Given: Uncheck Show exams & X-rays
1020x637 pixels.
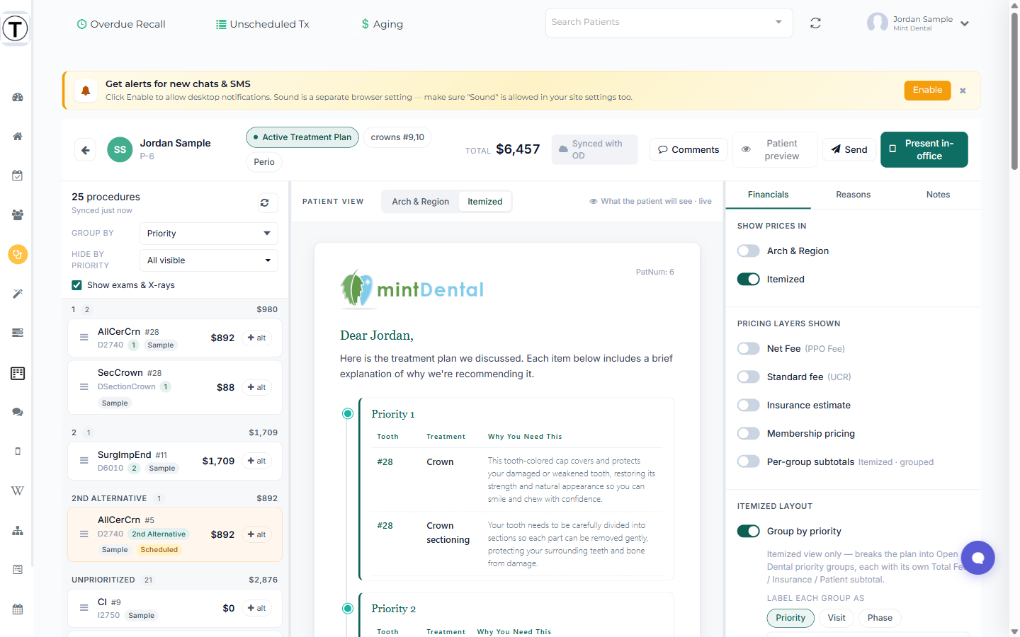Looking at the screenshot, I should pyautogui.click(x=76, y=285).
